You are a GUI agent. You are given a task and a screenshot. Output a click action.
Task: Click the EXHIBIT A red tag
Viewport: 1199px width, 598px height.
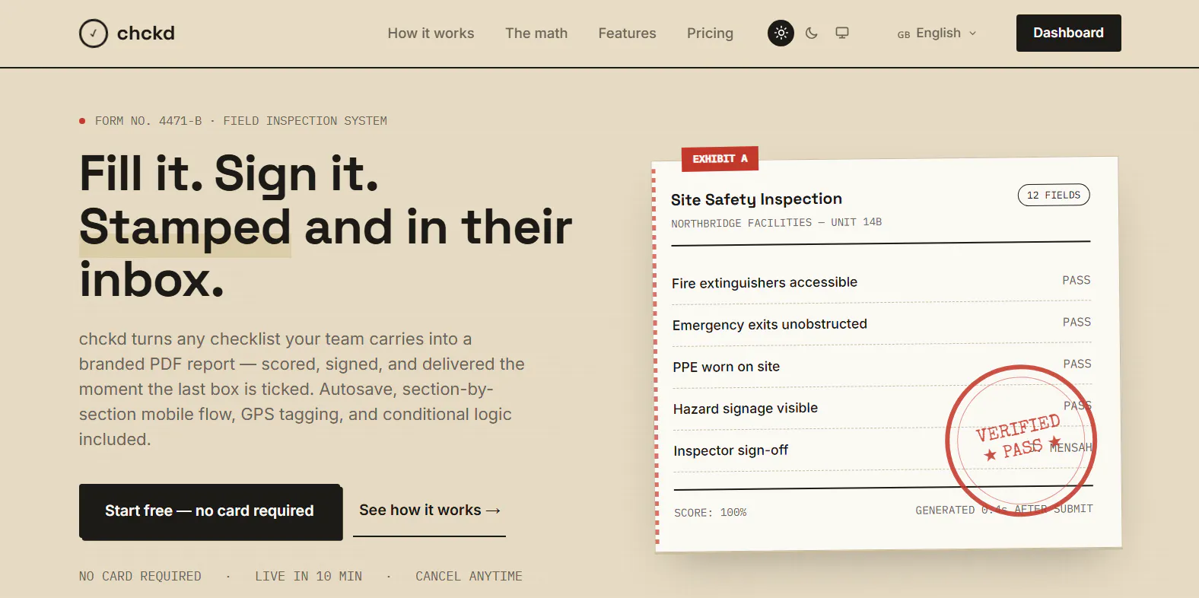click(x=720, y=158)
